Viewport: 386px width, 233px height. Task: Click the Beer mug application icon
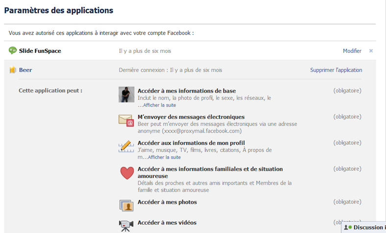13,70
